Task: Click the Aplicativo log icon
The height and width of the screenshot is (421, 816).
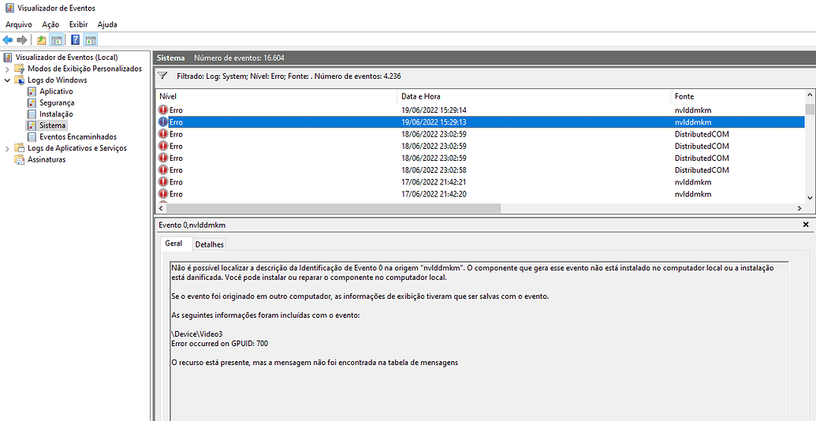Action: [31, 91]
